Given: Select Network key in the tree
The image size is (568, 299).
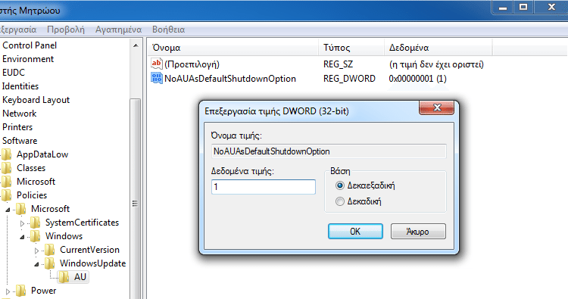Looking at the screenshot, I should 19,114.
